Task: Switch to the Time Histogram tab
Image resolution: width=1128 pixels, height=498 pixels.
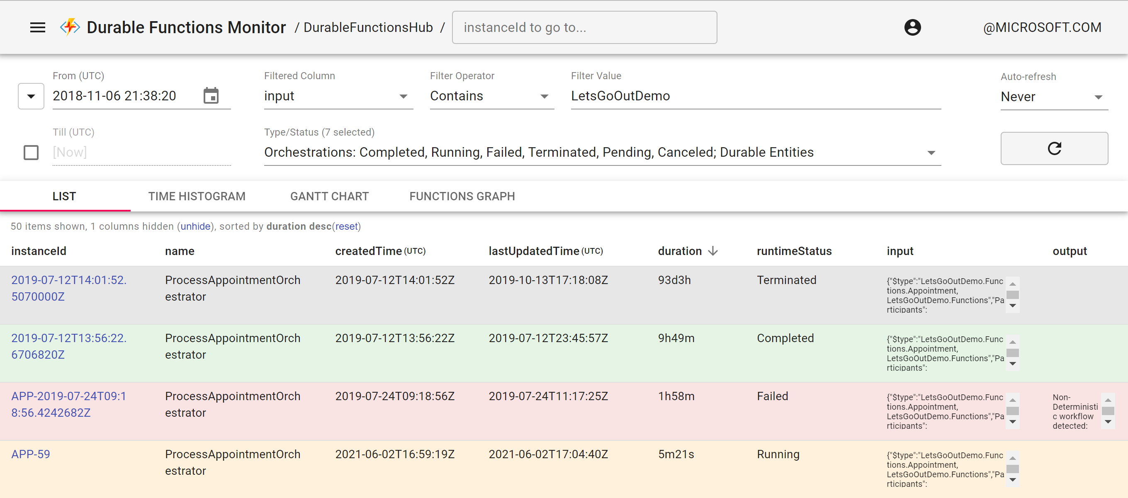Action: click(197, 196)
